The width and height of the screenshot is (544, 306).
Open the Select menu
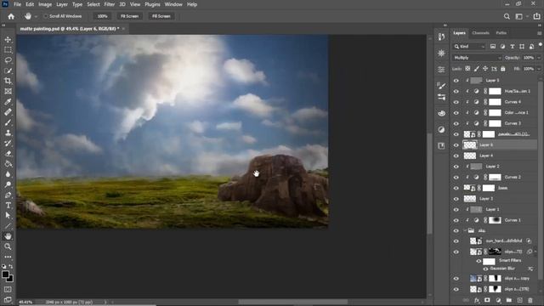[x=93, y=4]
